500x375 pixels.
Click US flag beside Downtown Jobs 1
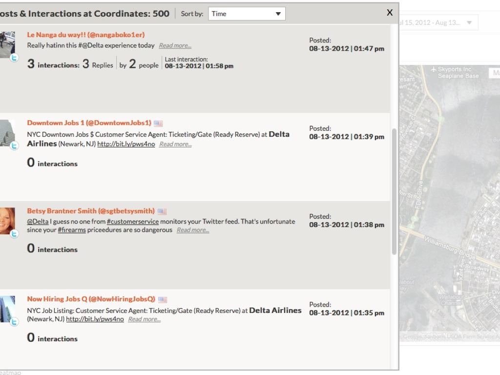pyautogui.click(x=158, y=124)
